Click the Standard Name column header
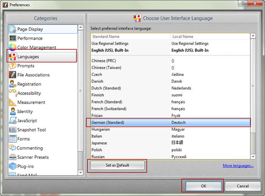Viewport: 265px width, 196px height. [x=130, y=37]
